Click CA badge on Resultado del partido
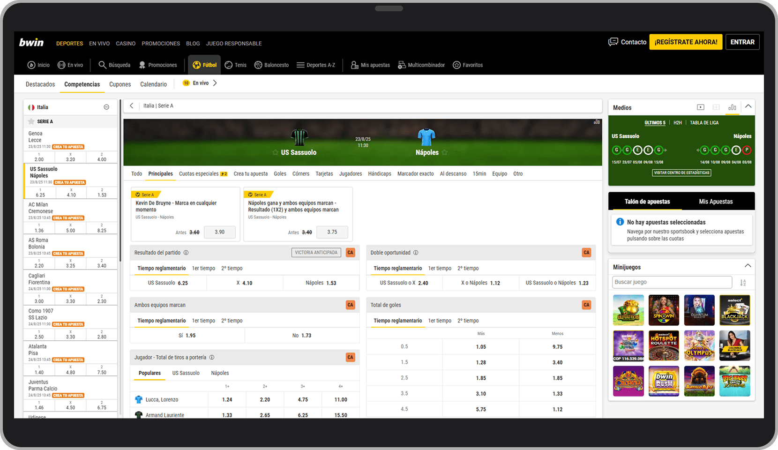This screenshot has height=450, width=778. 350,253
